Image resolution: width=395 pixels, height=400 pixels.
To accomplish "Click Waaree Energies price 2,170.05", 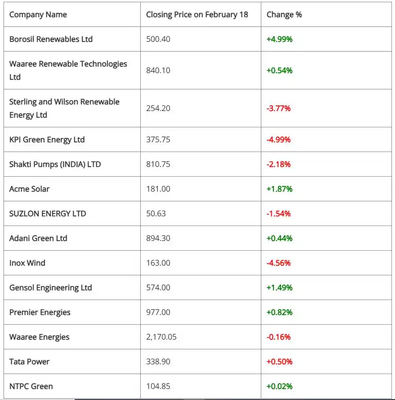I will (x=161, y=337).
